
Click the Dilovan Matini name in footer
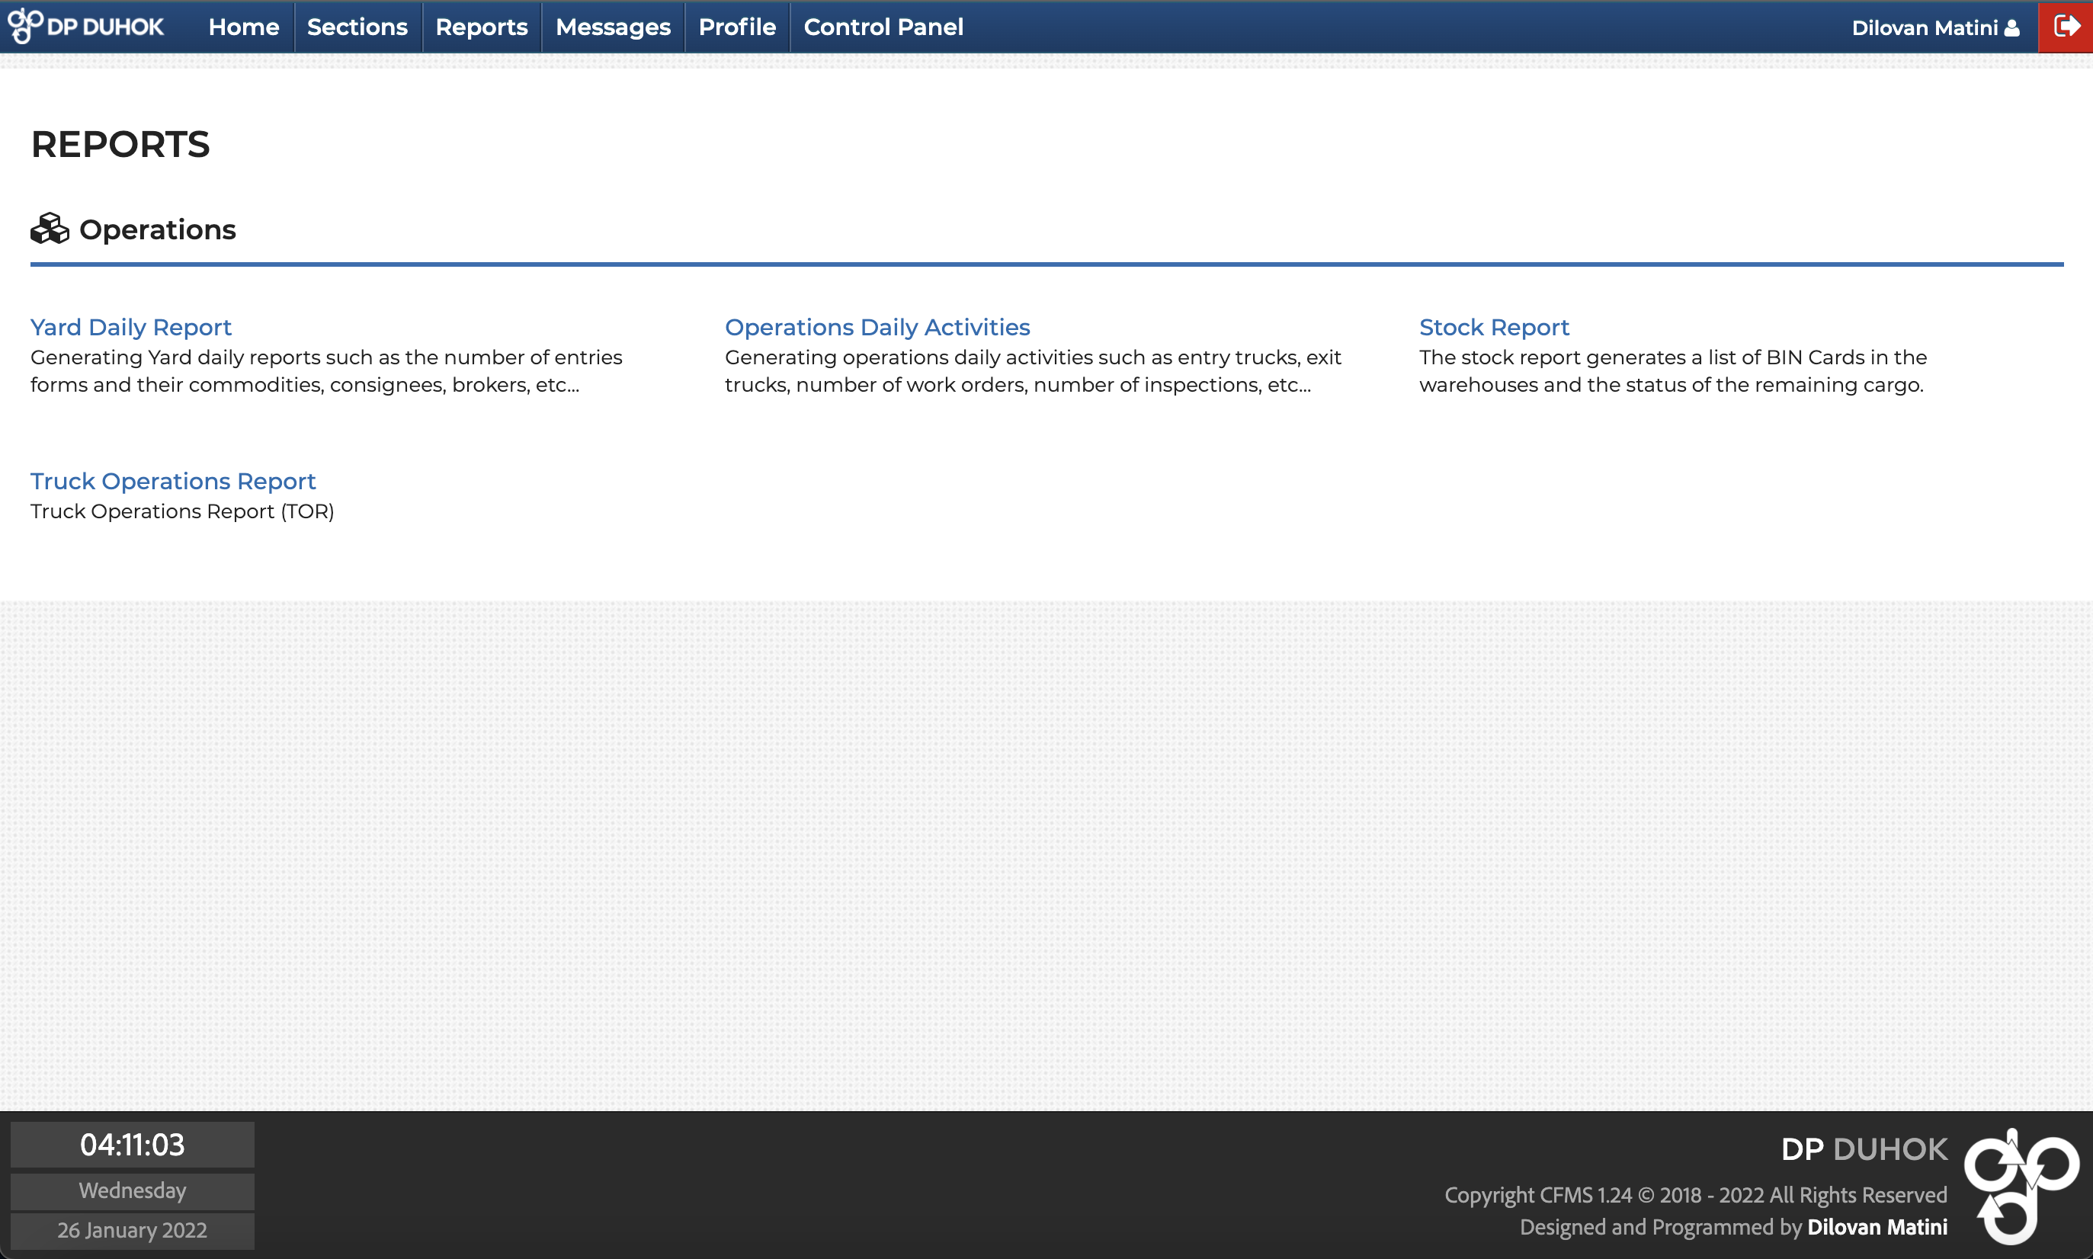coord(1877,1227)
